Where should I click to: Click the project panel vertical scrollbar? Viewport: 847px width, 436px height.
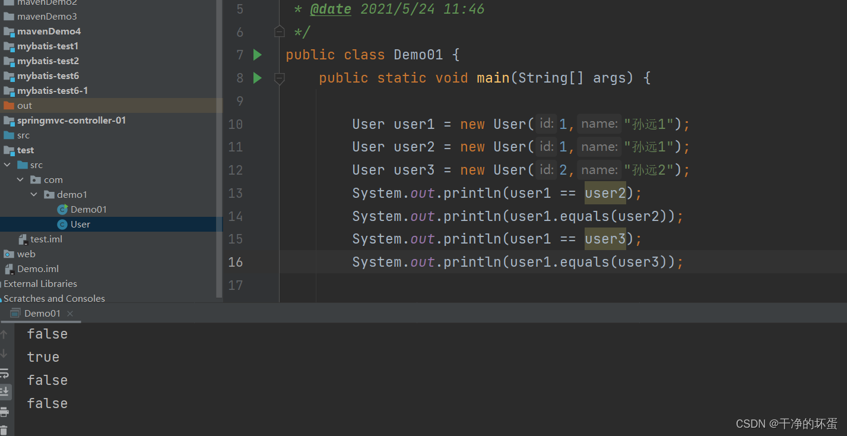[x=219, y=149]
